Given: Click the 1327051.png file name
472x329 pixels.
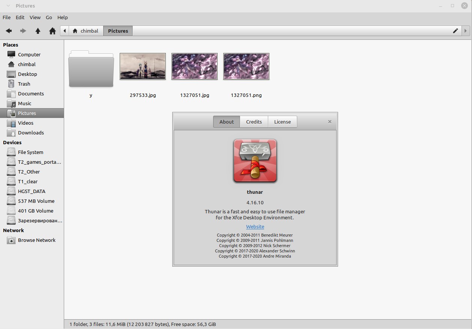Looking at the screenshot, I should coord(246,95).
